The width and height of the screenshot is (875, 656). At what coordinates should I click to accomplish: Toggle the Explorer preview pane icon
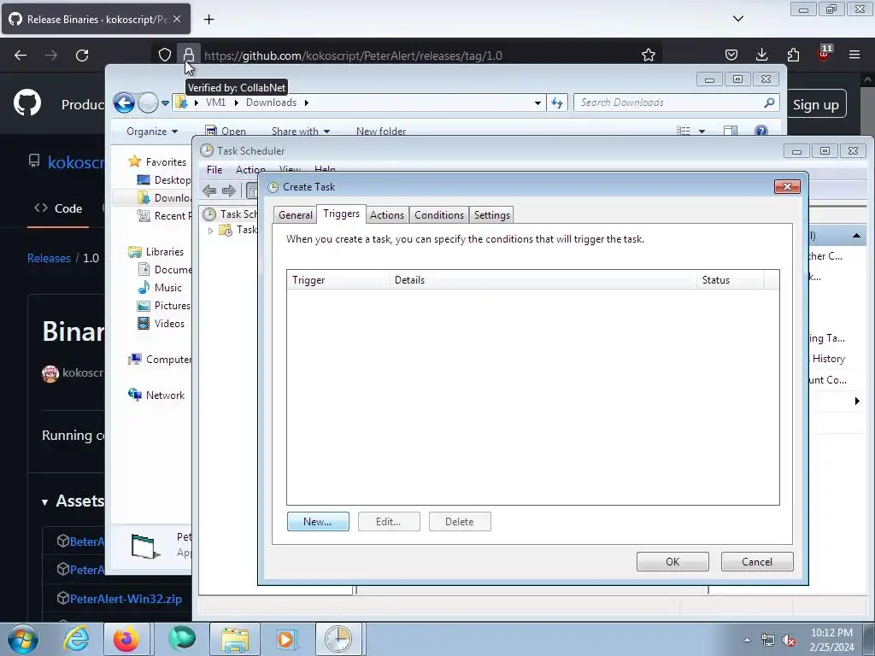coord(730,131)
